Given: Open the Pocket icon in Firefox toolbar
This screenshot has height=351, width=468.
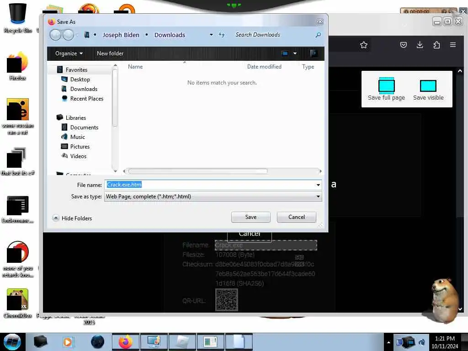Looking at the screenshot, I should point(403,45).
